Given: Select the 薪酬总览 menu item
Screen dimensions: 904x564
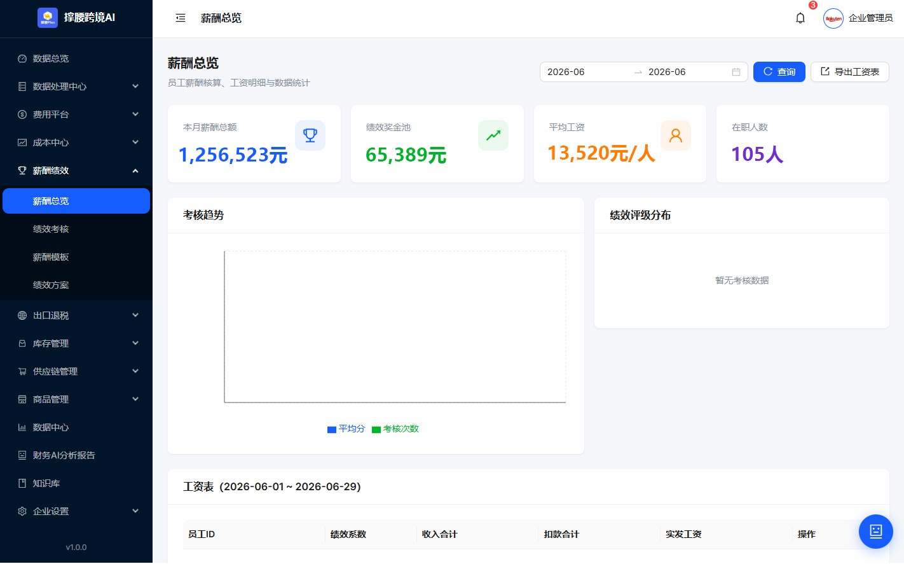Looking at the screenshot, I should click(76, 201).
